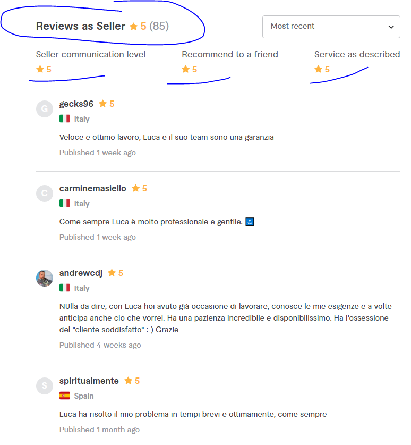
Task: Click the carminemasiello avatar with letter C
Action: click(x=45, y=194)
